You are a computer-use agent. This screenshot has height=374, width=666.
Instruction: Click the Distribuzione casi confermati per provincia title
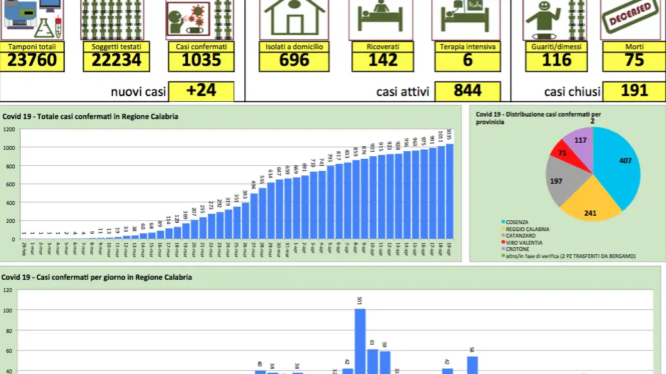538,118
